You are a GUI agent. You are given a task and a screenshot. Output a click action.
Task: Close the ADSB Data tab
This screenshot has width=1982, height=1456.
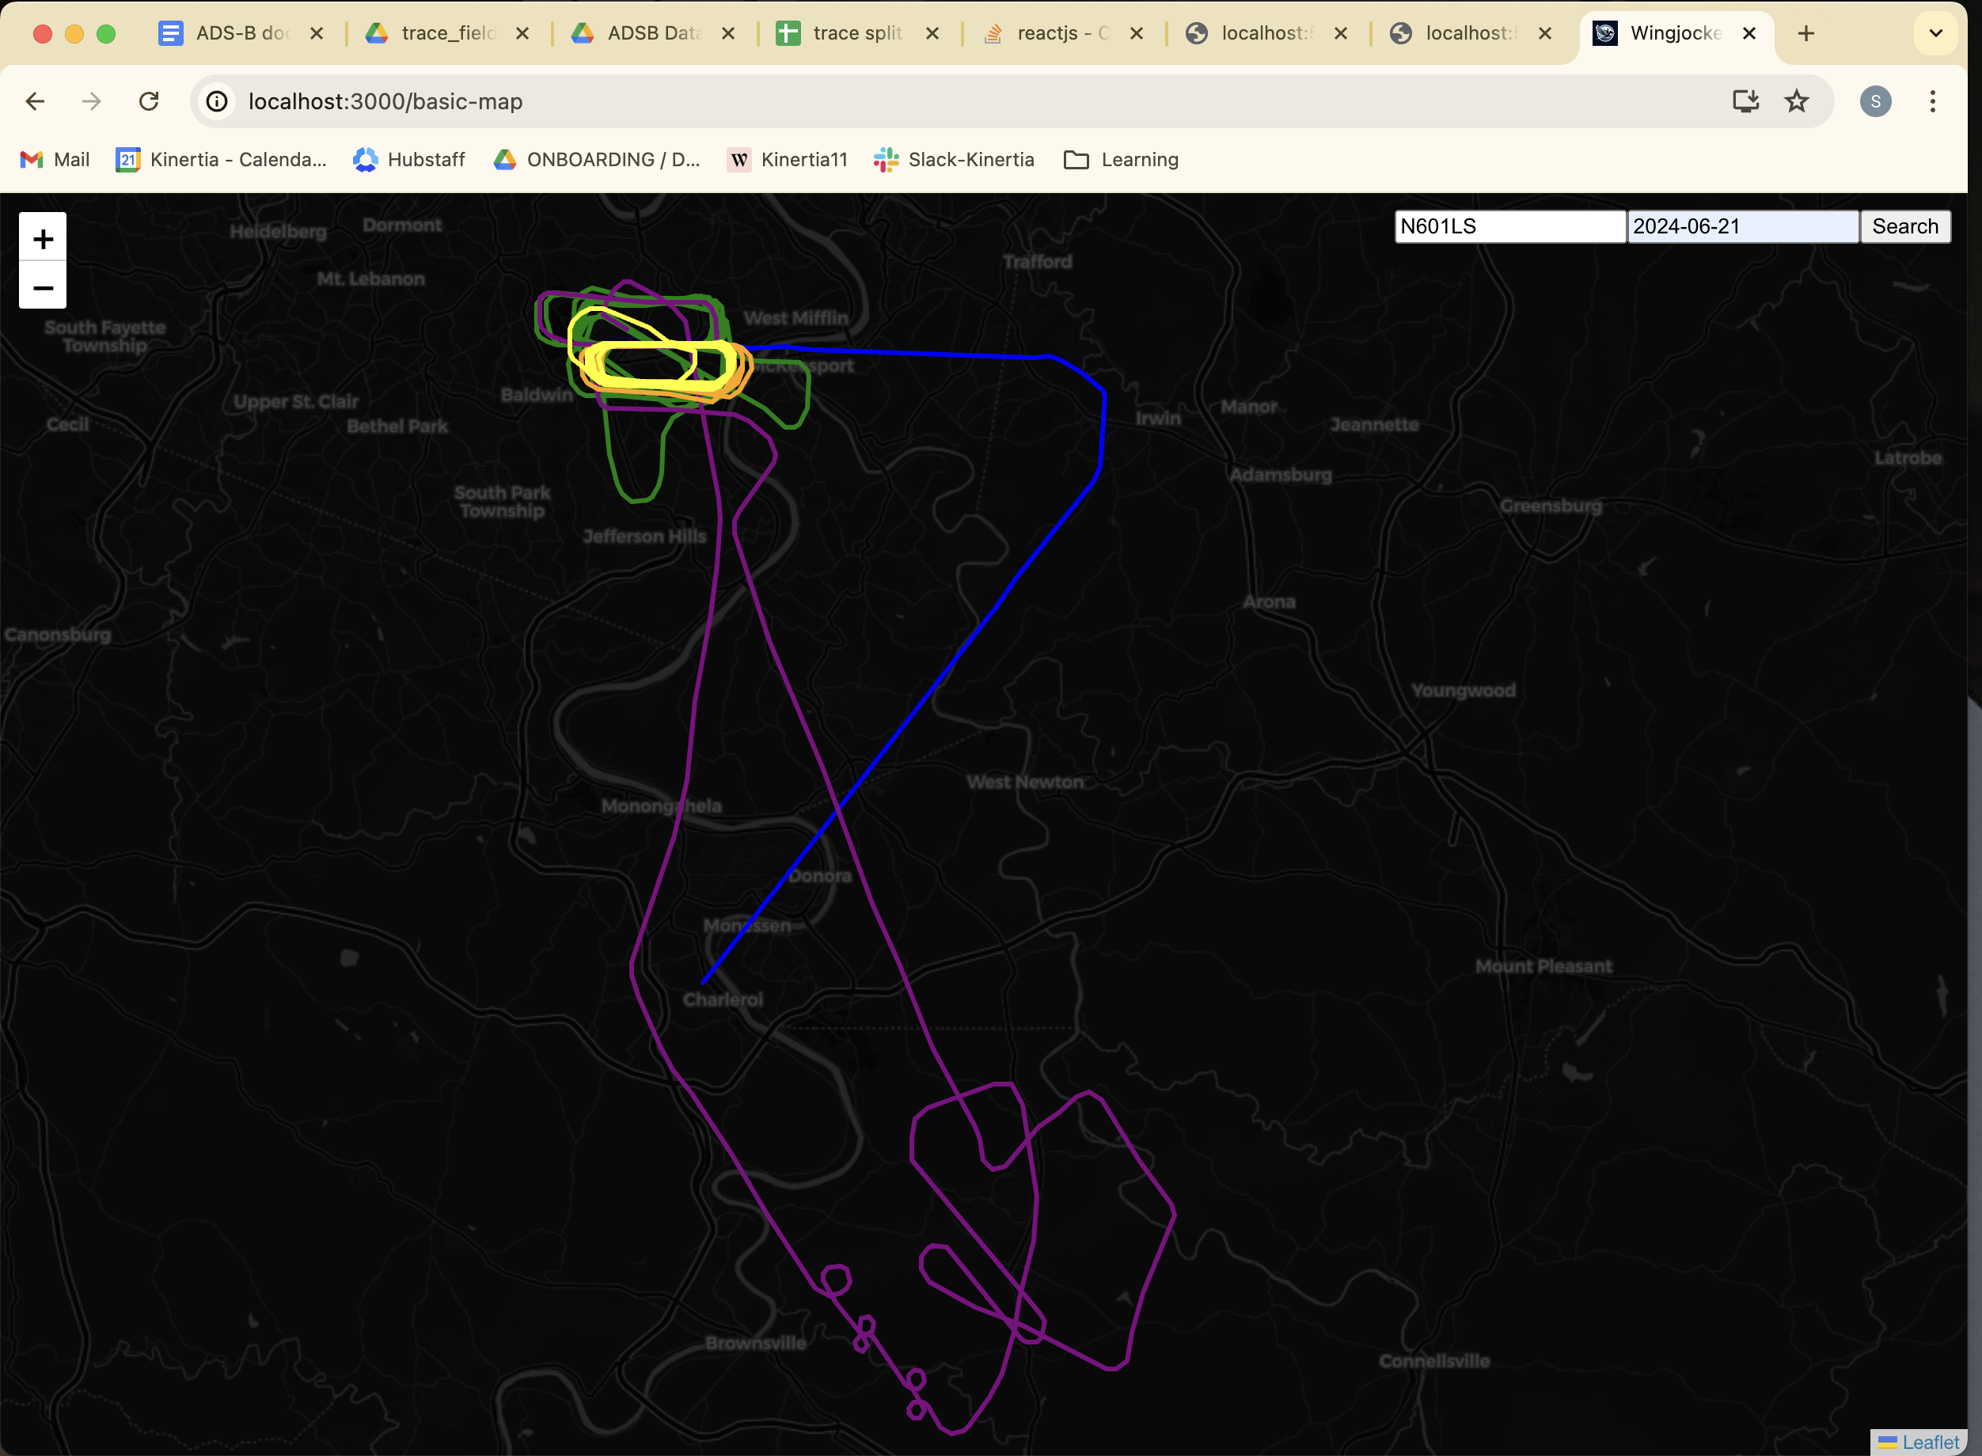(x=728, y=33)
